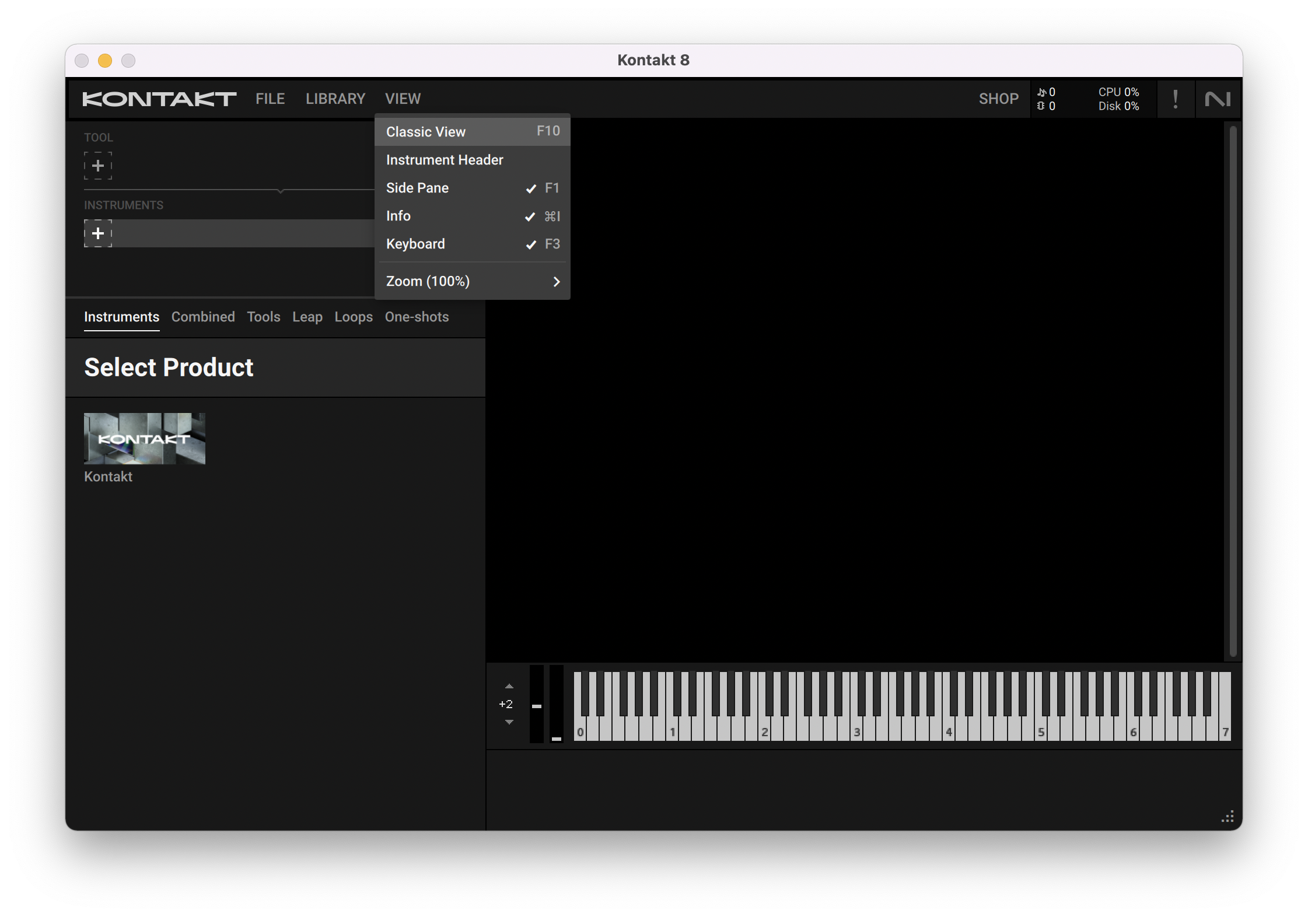The height and width of the screenshot is (917, 1308).
Task: Click the voice count note indicator
Action: [1046, 92]
